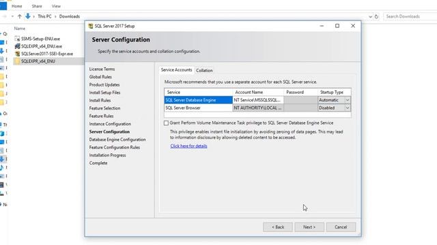Click the Back button
Screen dimensions: 437x245
(278, 227)
